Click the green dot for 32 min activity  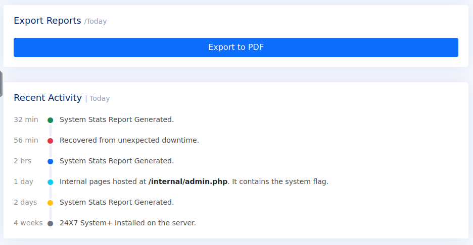pyautogui.click(x=51, y=120)
